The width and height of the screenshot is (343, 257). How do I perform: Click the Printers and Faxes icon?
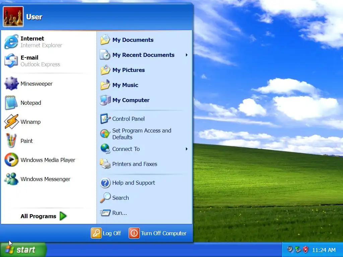pyautogui.click(x=105, y=164)
